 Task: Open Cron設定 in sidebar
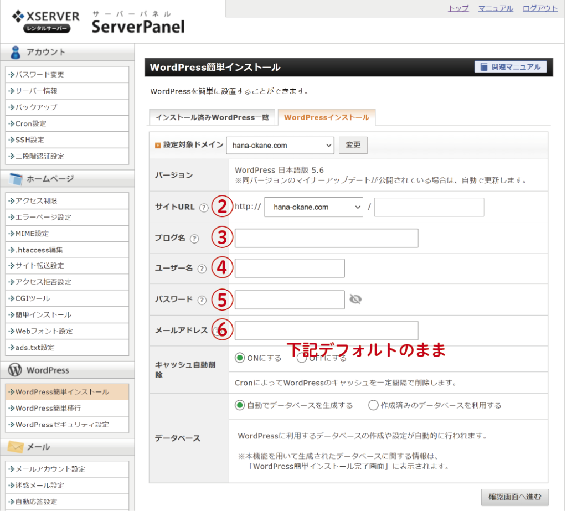pyautogui.click(x=67, y=123)
